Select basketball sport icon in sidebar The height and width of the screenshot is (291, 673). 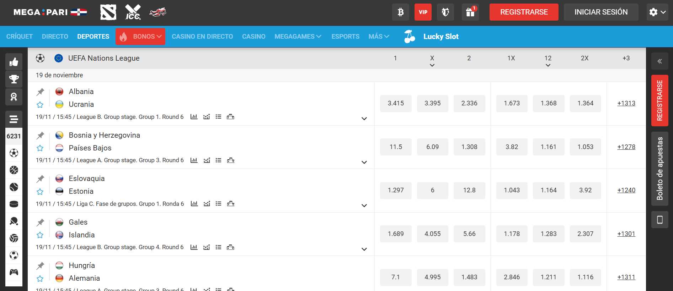[14, 170]
